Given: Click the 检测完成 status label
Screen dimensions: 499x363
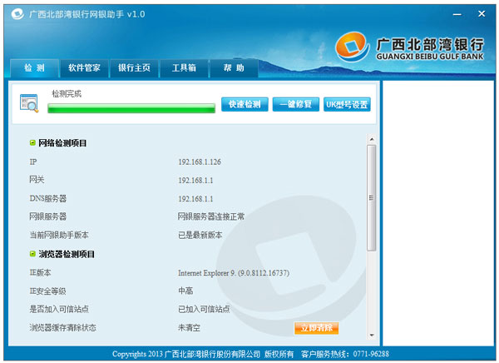Looking at the screenshot, I should coord(67,94).
